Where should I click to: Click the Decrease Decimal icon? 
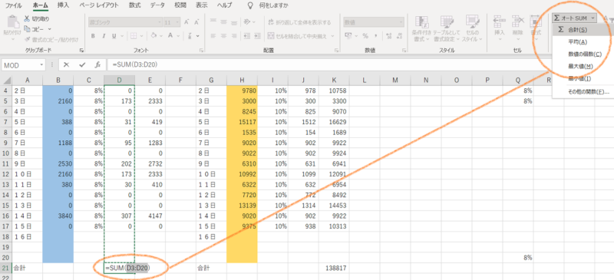[x=398, y=35]
